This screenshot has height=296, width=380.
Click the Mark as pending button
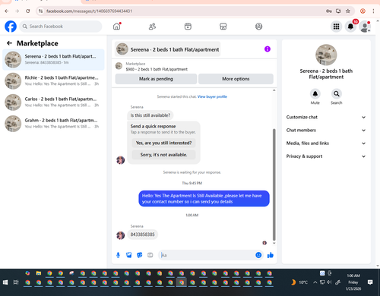tap(156, 79)
